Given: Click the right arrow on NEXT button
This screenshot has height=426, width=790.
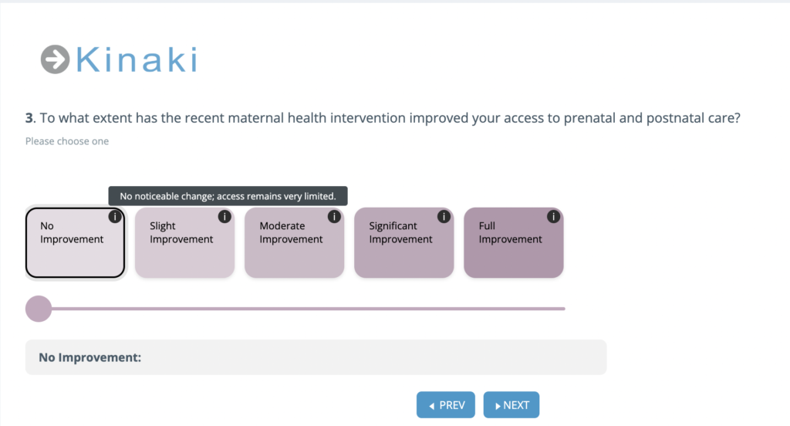Looking at the screenshot, I should pos(498,406).
